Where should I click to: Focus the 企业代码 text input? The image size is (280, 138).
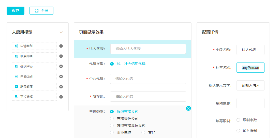148,79
